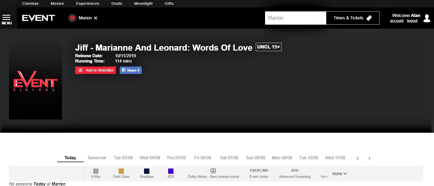Remove Marion cinema with X icon
Screen dimensions: 434x186
coord(96,18)
